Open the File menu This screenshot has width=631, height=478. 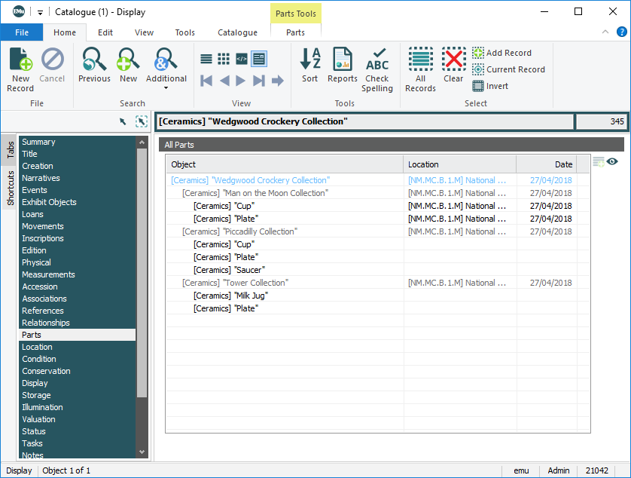(22, 32)
